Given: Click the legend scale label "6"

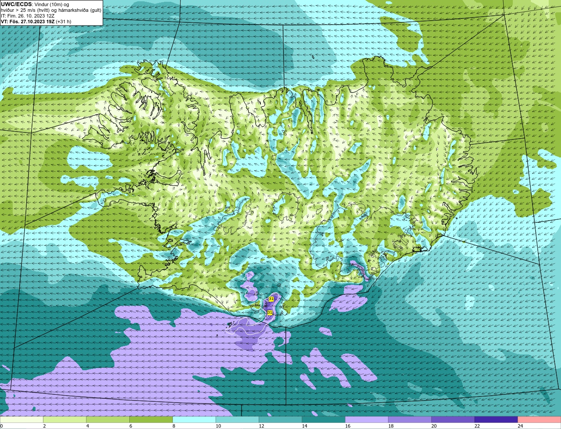Looking at the screenshot, I should (x=131, y=426).
